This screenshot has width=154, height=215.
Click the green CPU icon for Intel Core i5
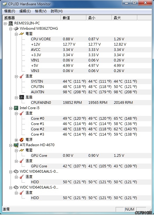(x=16, y=108)
